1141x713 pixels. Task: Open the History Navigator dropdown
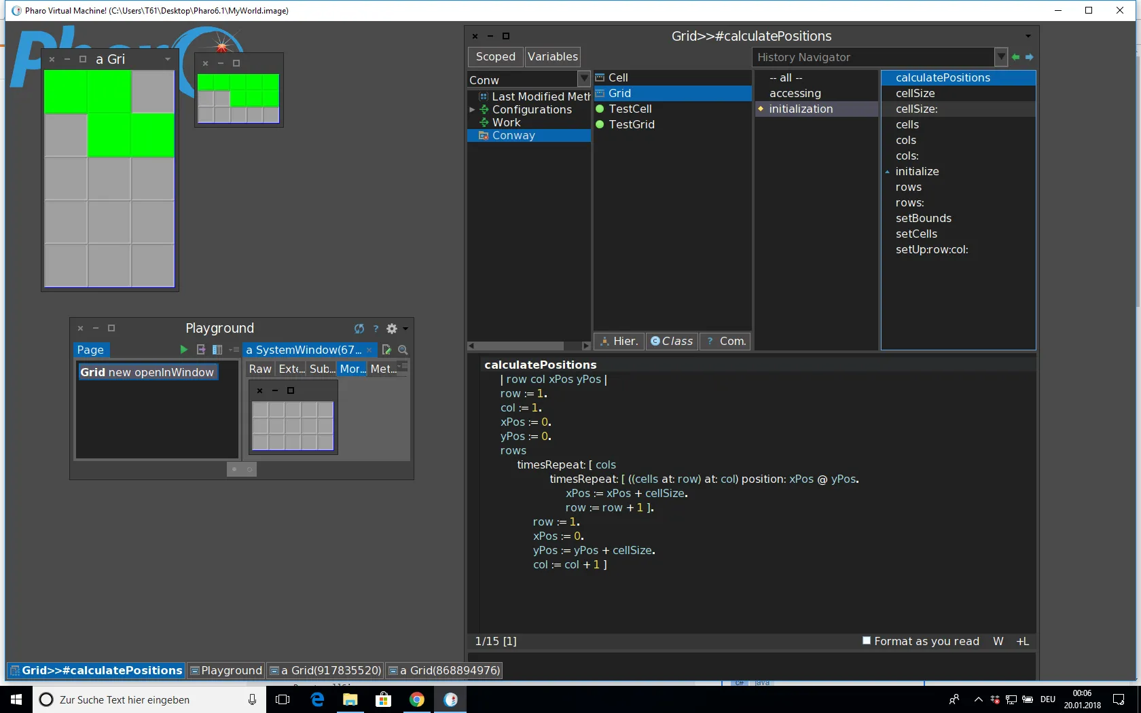tap(1000, 57)
